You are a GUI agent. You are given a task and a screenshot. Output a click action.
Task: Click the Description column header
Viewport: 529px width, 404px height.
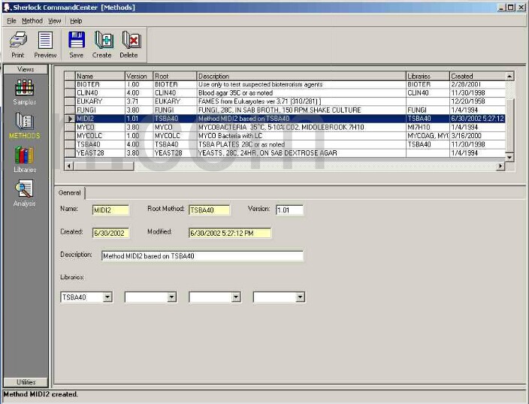[x=301, y=76]
